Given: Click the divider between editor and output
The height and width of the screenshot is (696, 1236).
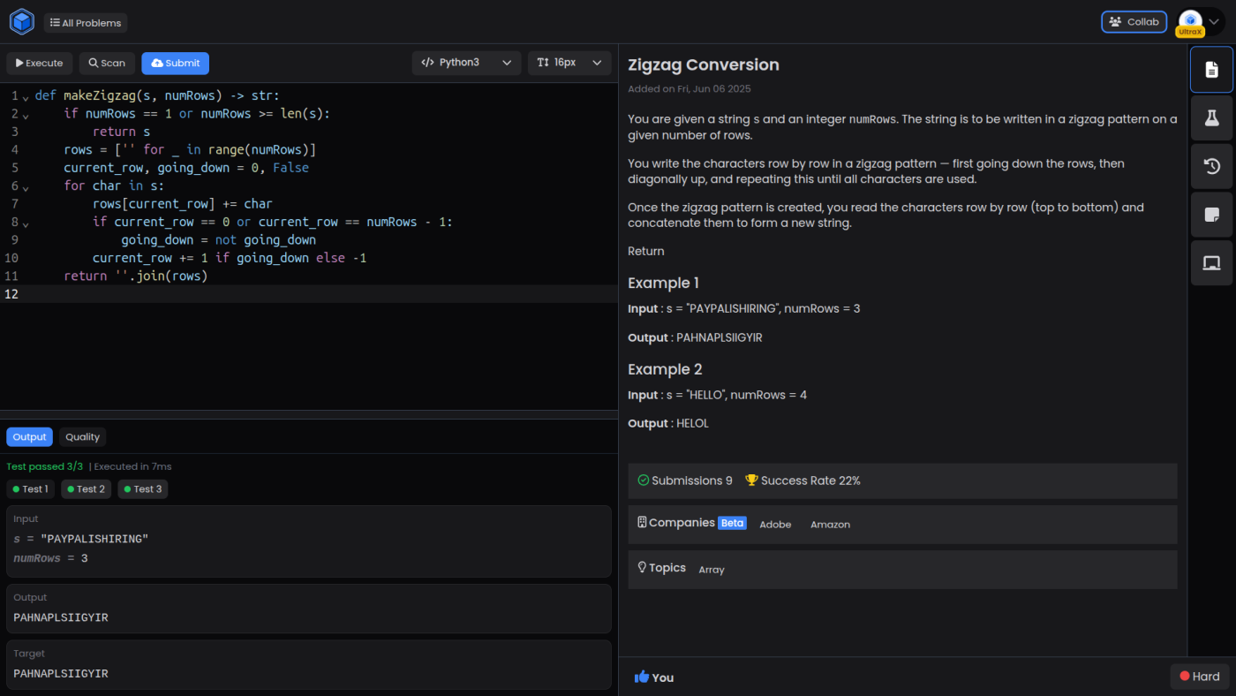Looking at the screenshot, I should coord(309,413).
